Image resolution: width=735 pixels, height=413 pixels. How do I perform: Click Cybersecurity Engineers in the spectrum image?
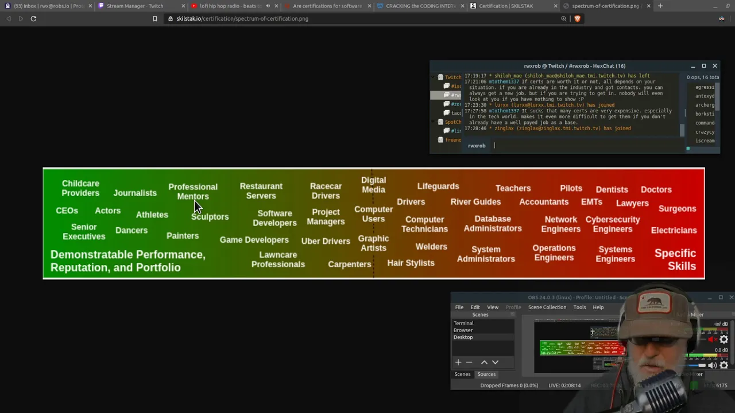613,224
